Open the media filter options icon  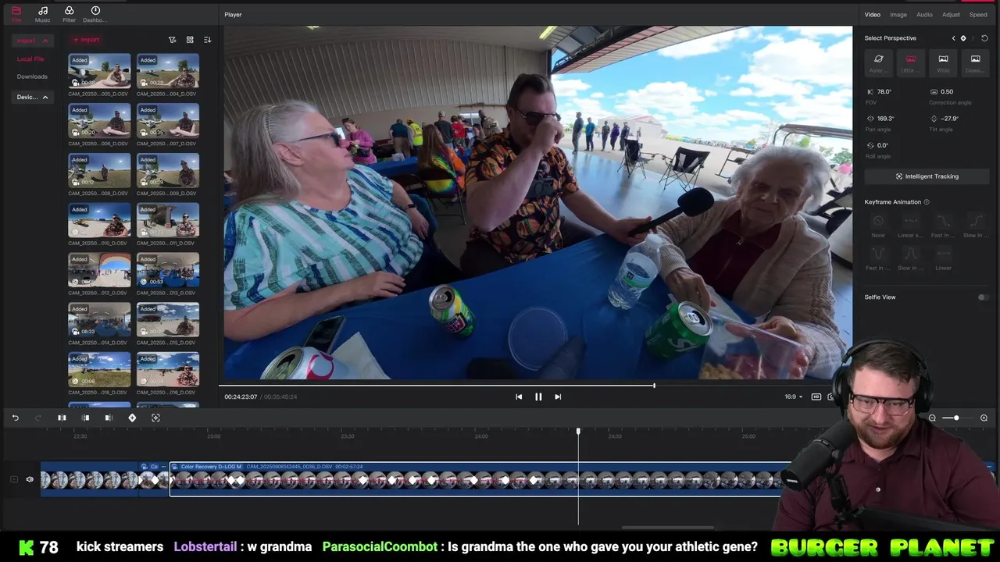tap(173, 40)
